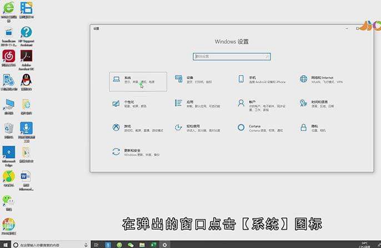Screen dimensions: 381x248
Task: Select the blue microphone app desktop icon
Action: (x=26, y=132)
